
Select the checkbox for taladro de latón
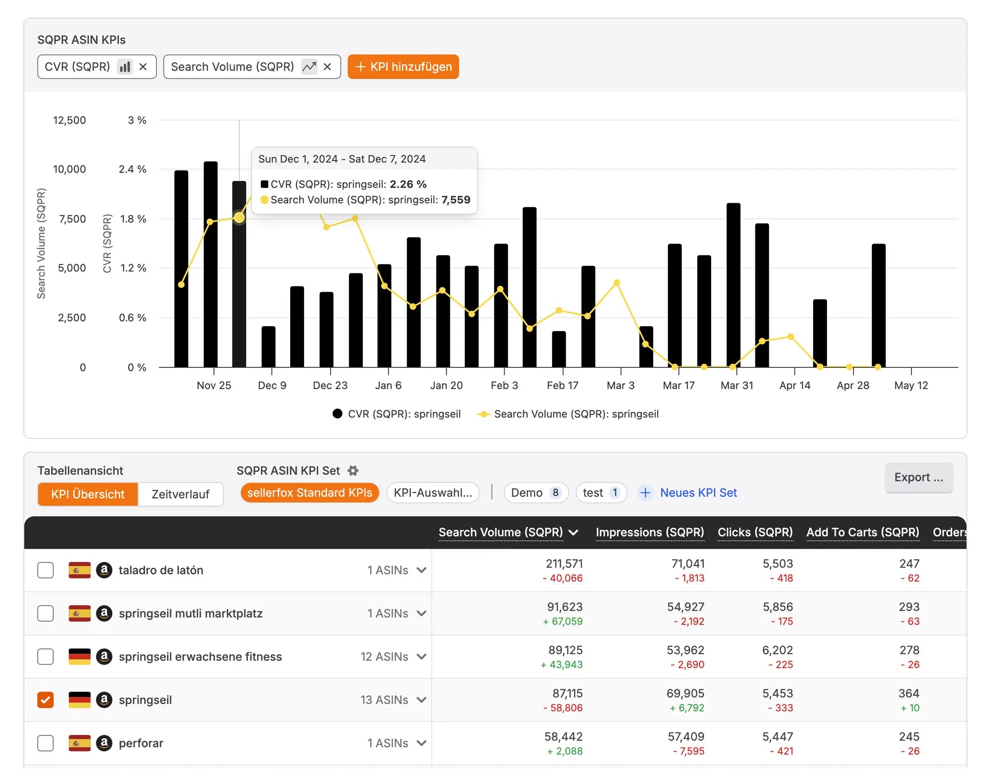45,570
